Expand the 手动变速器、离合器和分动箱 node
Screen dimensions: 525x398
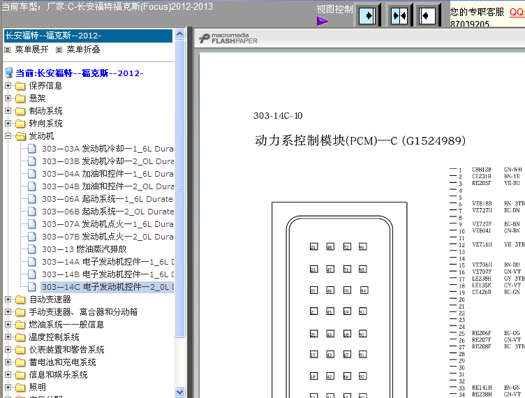point(8,311)
